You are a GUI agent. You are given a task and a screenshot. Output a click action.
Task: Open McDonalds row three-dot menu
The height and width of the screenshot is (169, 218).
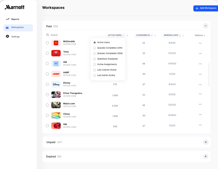point(200,43)
